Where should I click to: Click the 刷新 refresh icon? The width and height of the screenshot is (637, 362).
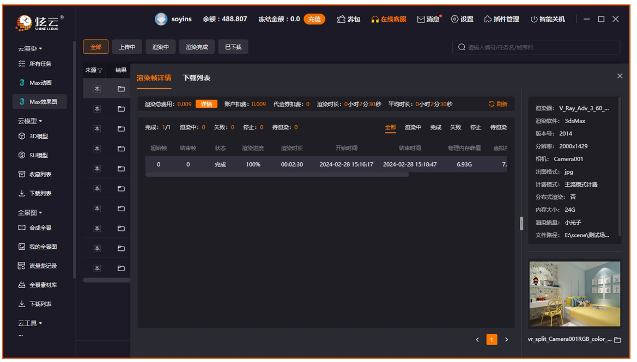[492, 104]
